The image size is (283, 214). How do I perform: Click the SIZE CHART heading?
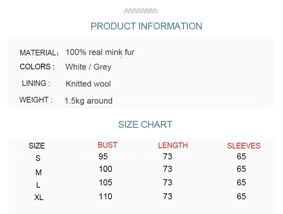[145, 125]
